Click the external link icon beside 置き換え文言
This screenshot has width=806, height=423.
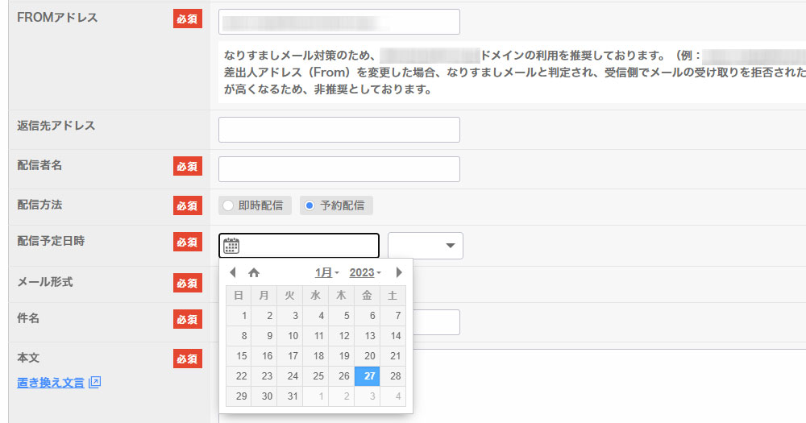pyautogui.click(x=94, y=382)
